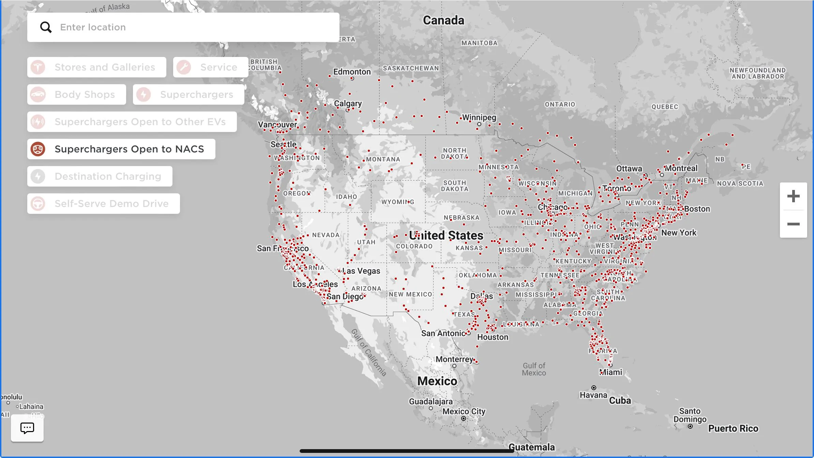This screenshot has width=814, height=458.
Task: Click the circled lightning icon on Superchargers Open to Other EVs
Action: click(38, 121)
